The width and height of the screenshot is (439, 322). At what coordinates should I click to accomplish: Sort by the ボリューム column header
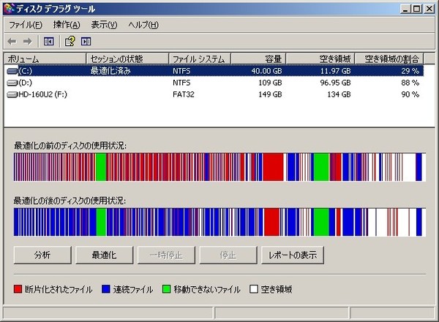point(44,59)
